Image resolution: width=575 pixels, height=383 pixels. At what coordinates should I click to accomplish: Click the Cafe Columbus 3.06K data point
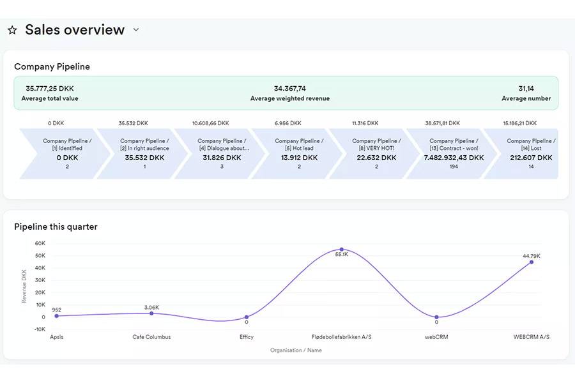(151, 313)
